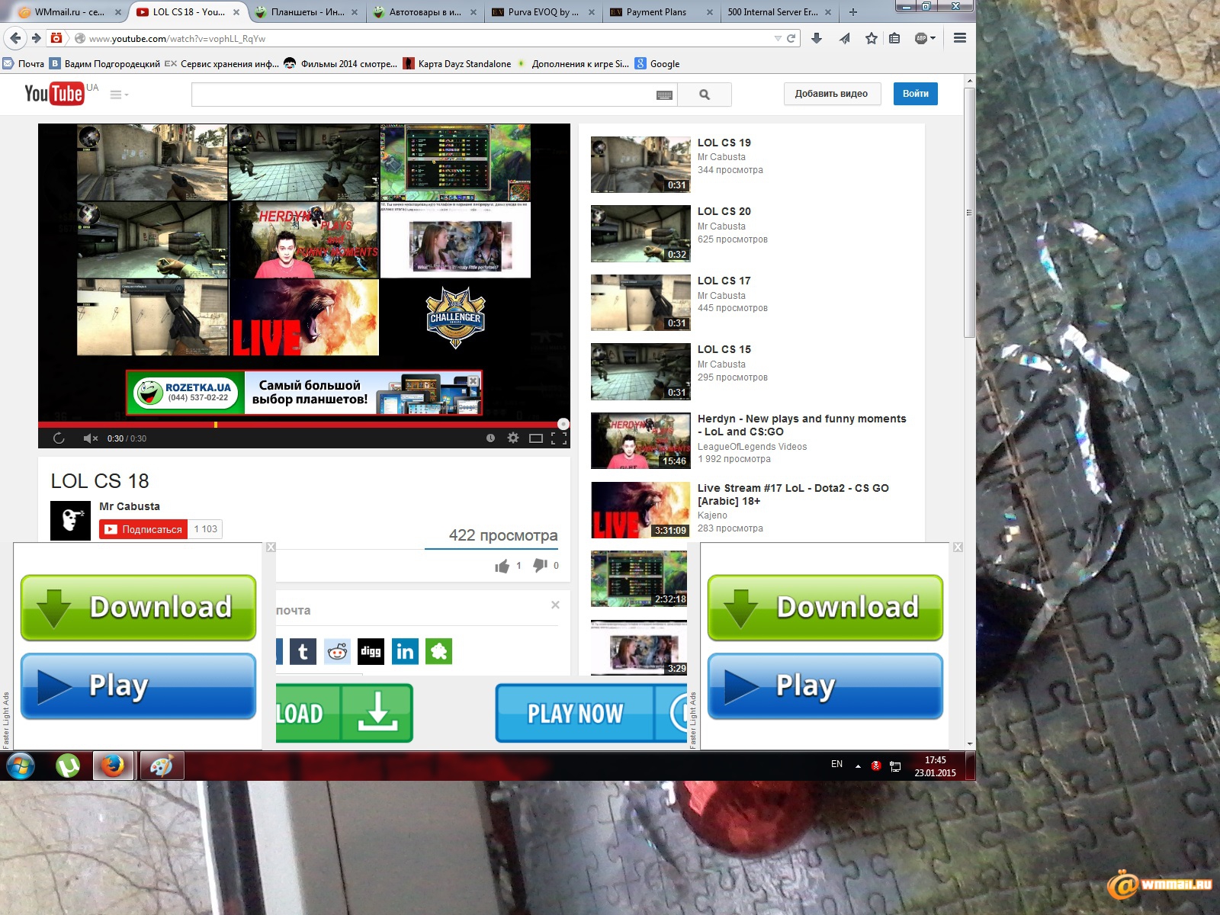
Task: Open LOL CS 17 video title
Action: (x=724, y=281)
